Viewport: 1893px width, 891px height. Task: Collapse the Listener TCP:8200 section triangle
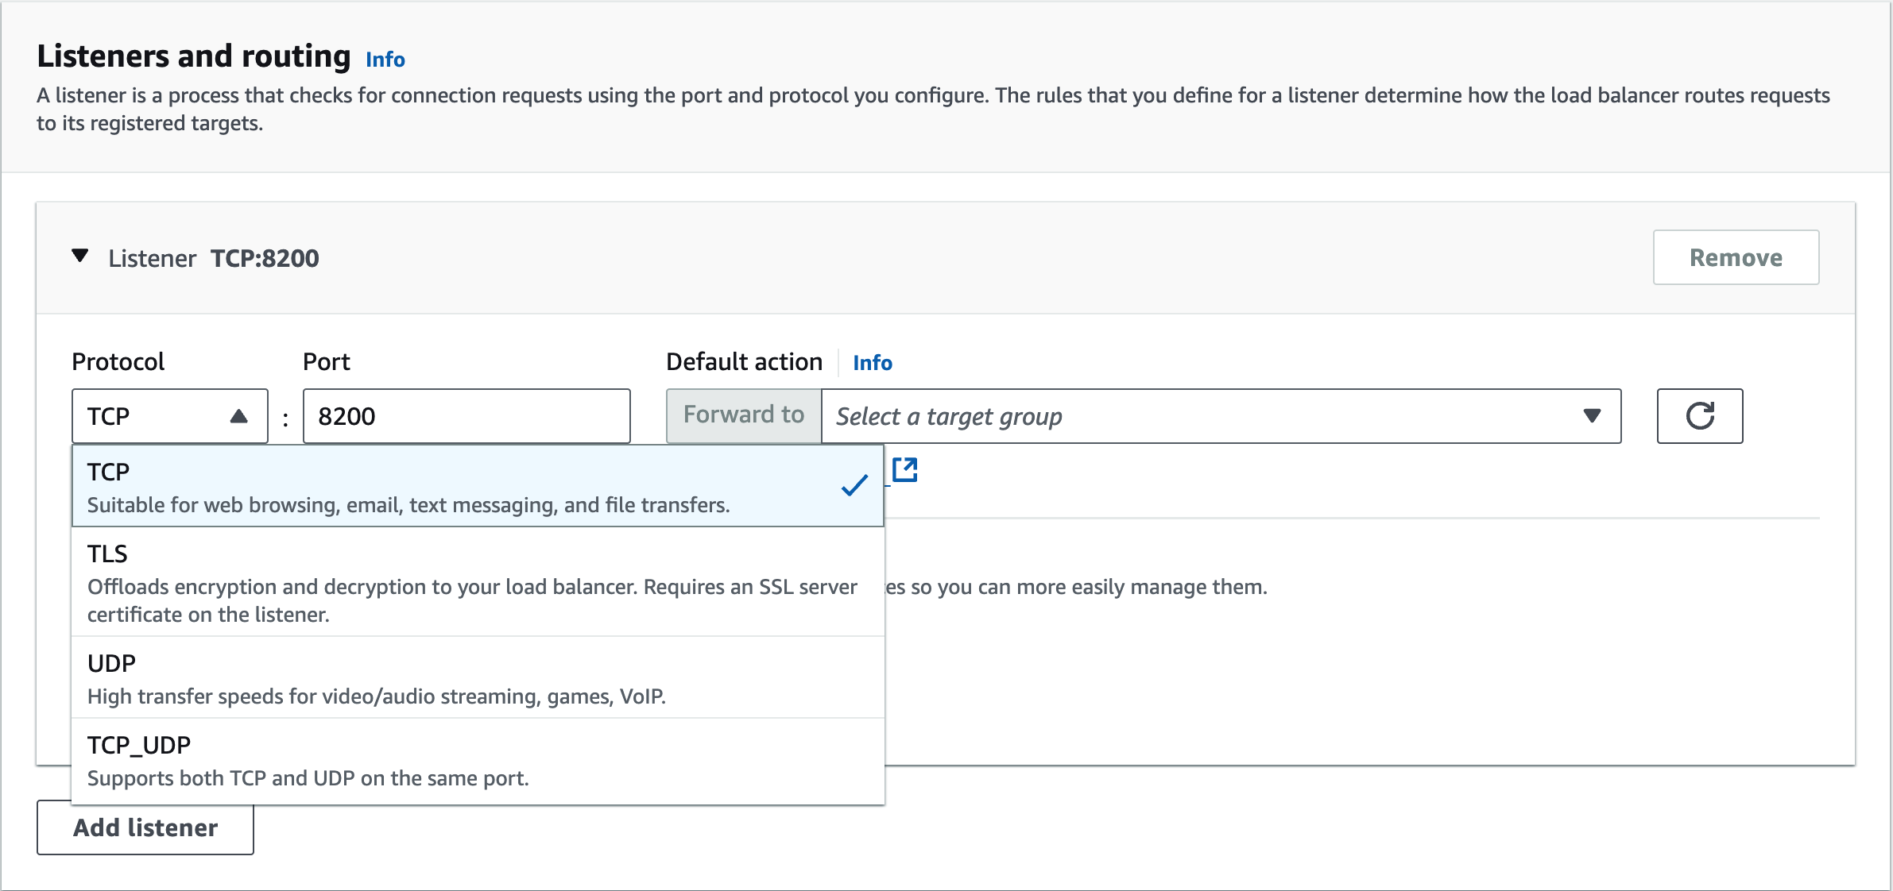tap(79, 256)
